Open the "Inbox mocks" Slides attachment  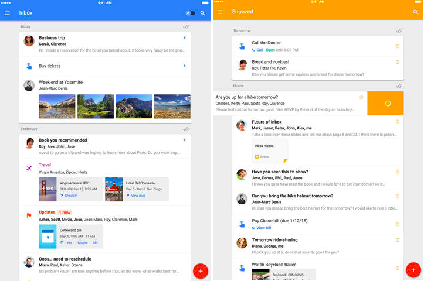pyautogui.click(x=270, y=150)
